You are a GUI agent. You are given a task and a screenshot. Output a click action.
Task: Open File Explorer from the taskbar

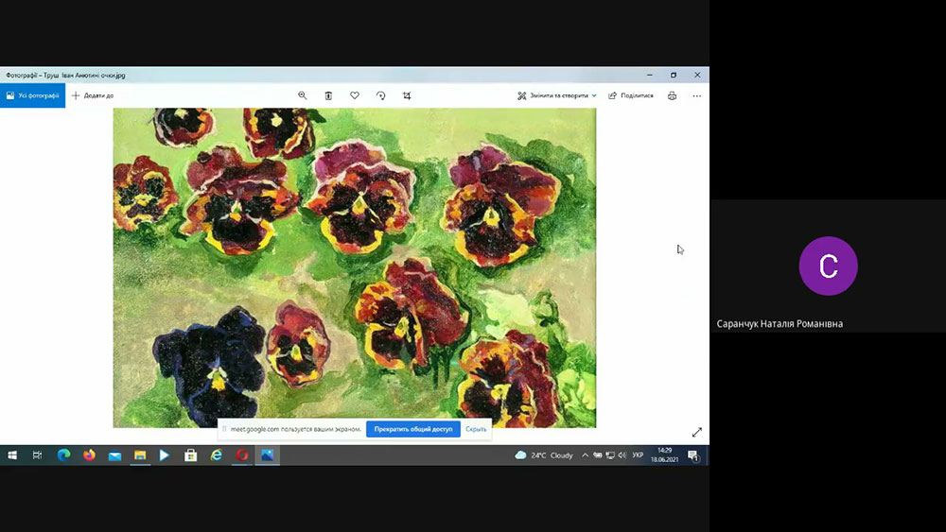pyautogui.click(x=140, y=455)
